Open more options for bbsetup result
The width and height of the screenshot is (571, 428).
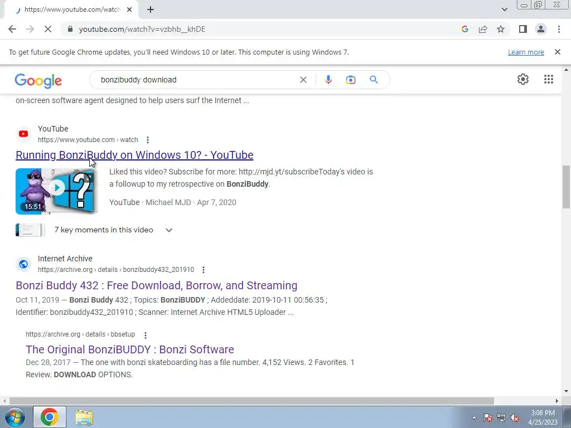coord(146,335)
